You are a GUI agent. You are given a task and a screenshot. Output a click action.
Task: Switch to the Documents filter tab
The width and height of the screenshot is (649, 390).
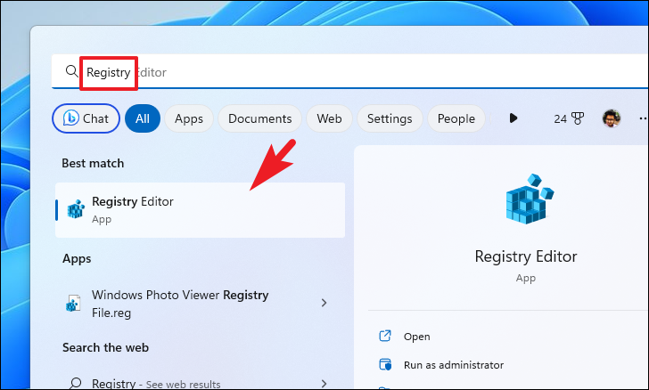260,118
